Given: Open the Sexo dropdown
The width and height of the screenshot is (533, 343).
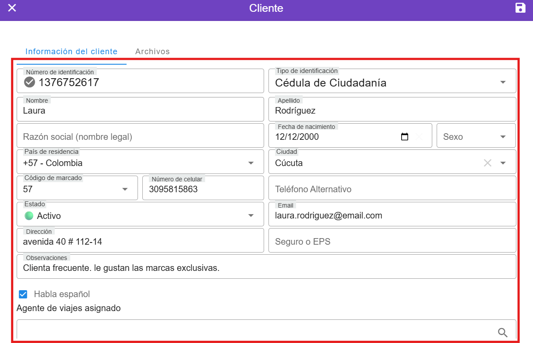Looking at the screenshot, I should 503,137.
